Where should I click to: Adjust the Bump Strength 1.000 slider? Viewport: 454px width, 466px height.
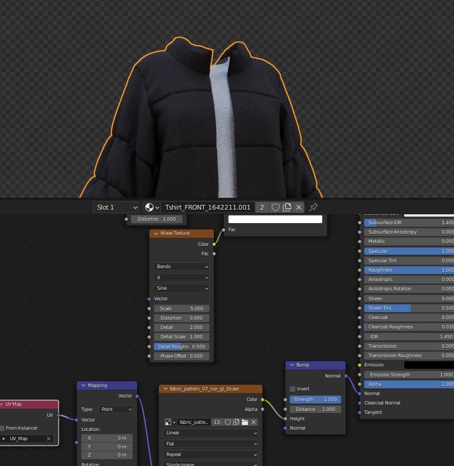click(315, 399)
